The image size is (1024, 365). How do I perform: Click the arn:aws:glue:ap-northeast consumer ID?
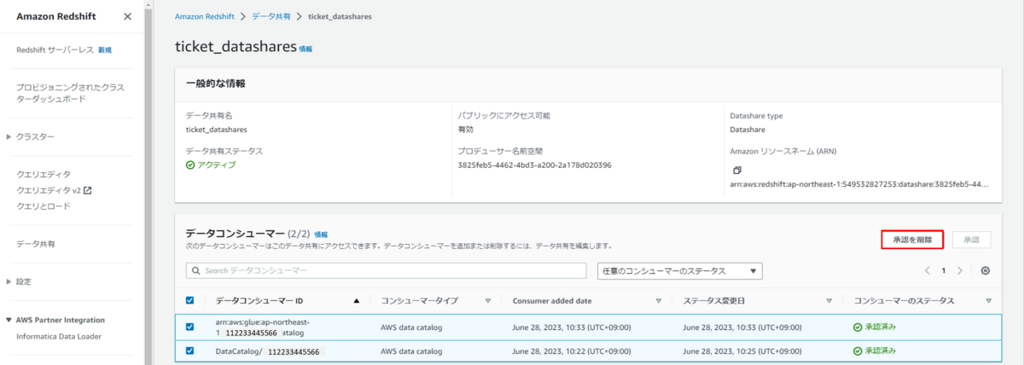264,327
